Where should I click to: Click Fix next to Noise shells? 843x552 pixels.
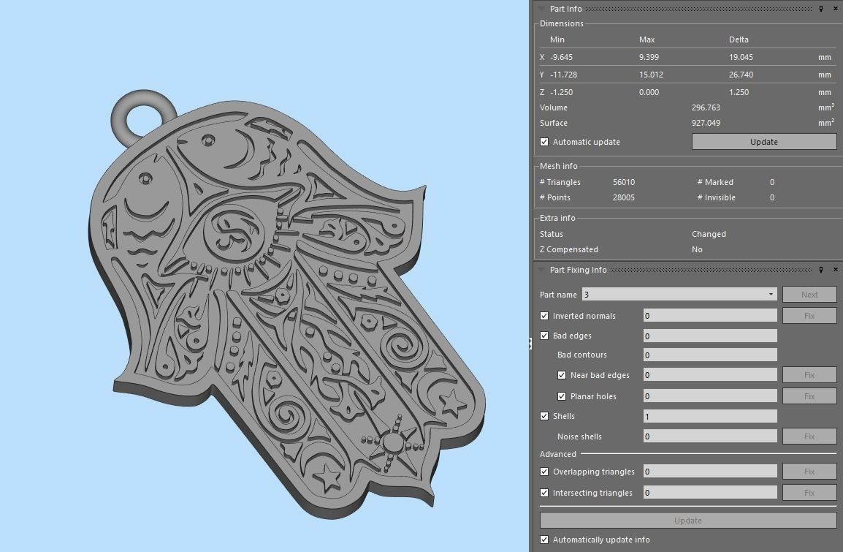coord(809,436)
